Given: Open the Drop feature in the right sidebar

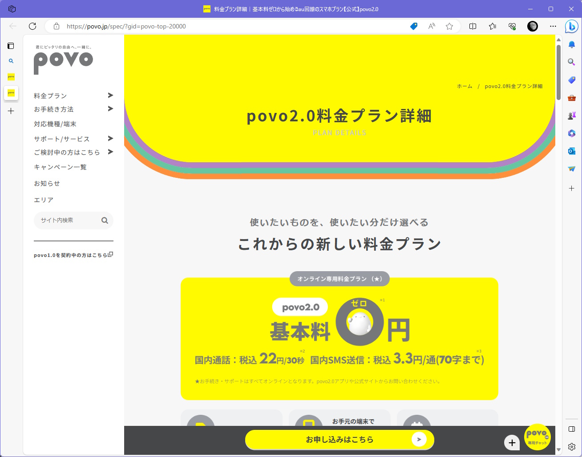Looking at the screenshot, I should click(571, 169).
